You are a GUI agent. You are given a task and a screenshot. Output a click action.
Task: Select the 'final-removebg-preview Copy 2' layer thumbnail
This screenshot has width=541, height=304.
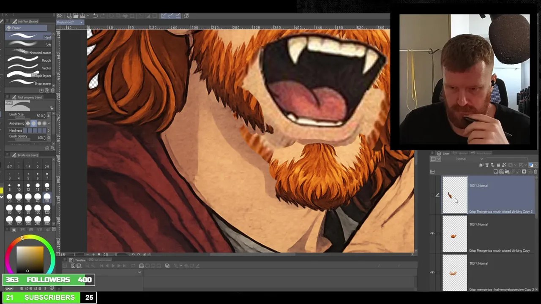pyautogui.click(x=454, y=273)
